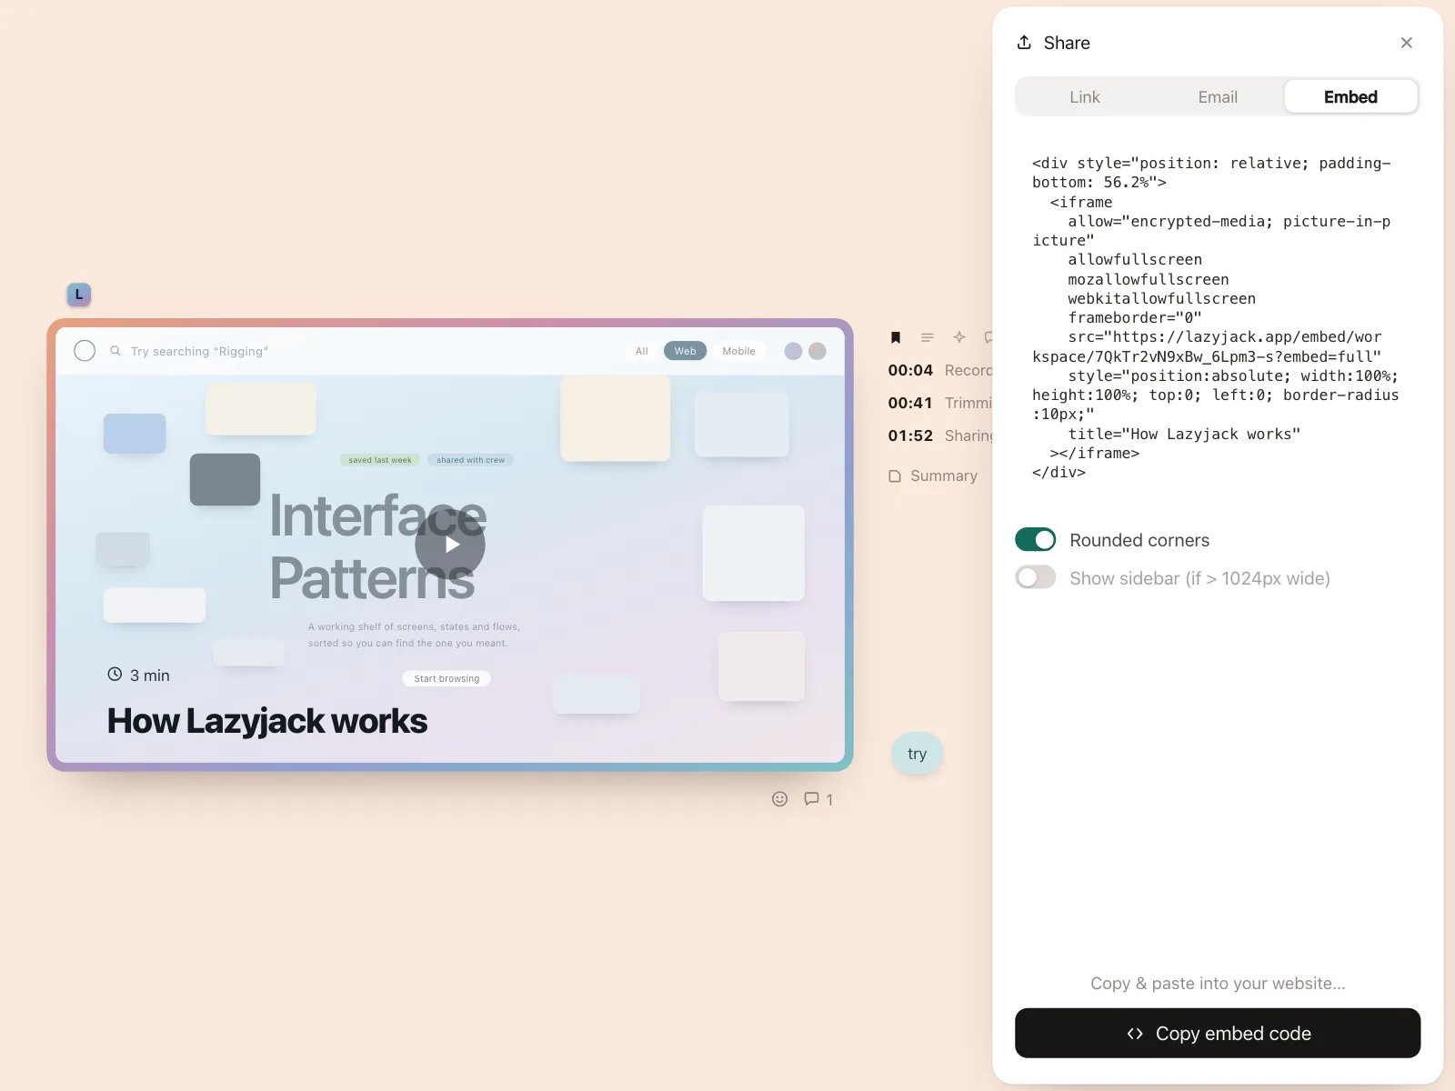The image size is (1455, 1091).
Task: Jump to 00:41 chapter marker
Action: (939, 403)
